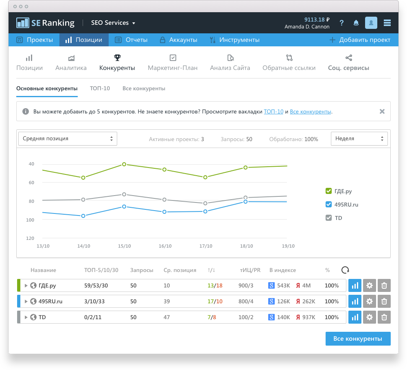Open the Проекты menu item
The height and width of the screenshot is (370, 407).
point(35,40)
